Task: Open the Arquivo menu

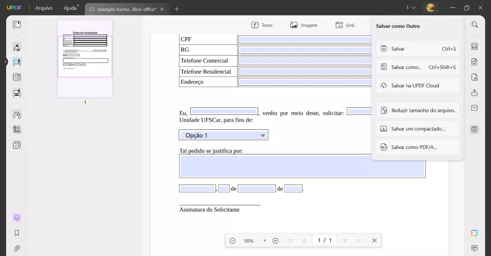Action: [x=44, y=7]
